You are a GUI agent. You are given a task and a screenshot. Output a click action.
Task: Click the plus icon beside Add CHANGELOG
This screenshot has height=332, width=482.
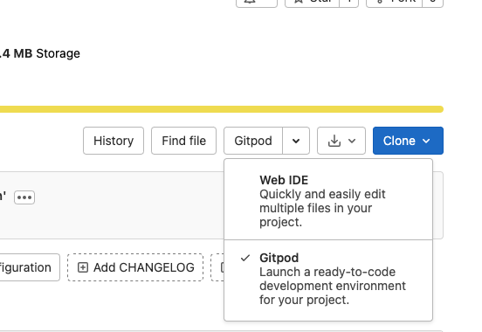coord(83,267)
